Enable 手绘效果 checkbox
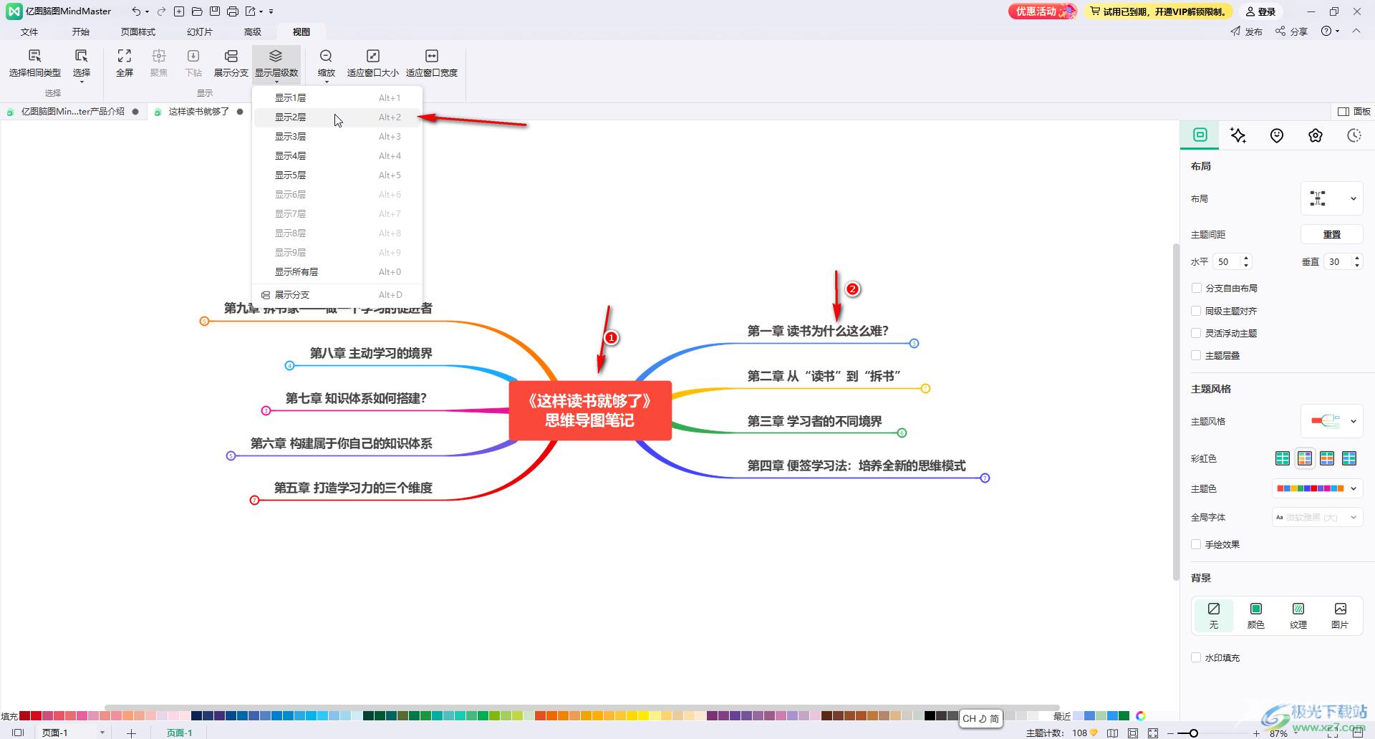This screenshot has height=739, width=1375. [1196, 544]
